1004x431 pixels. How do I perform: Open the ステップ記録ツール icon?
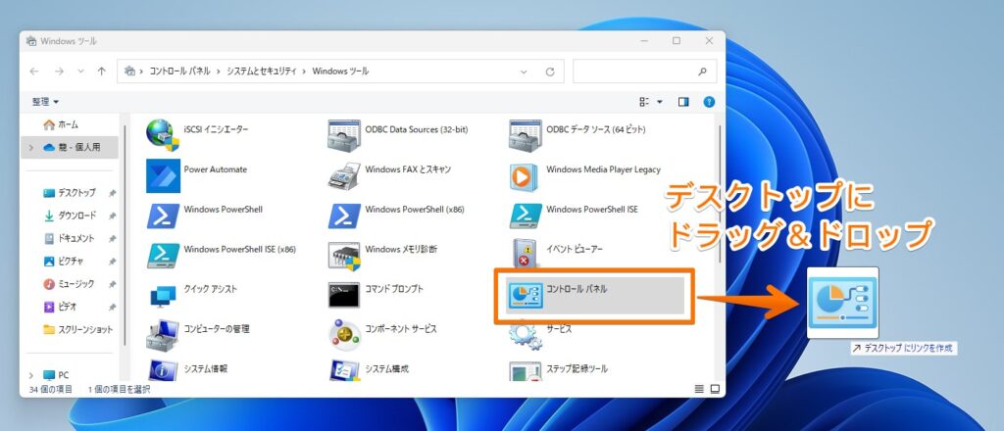pyautogui.click(x=526, y=371)
